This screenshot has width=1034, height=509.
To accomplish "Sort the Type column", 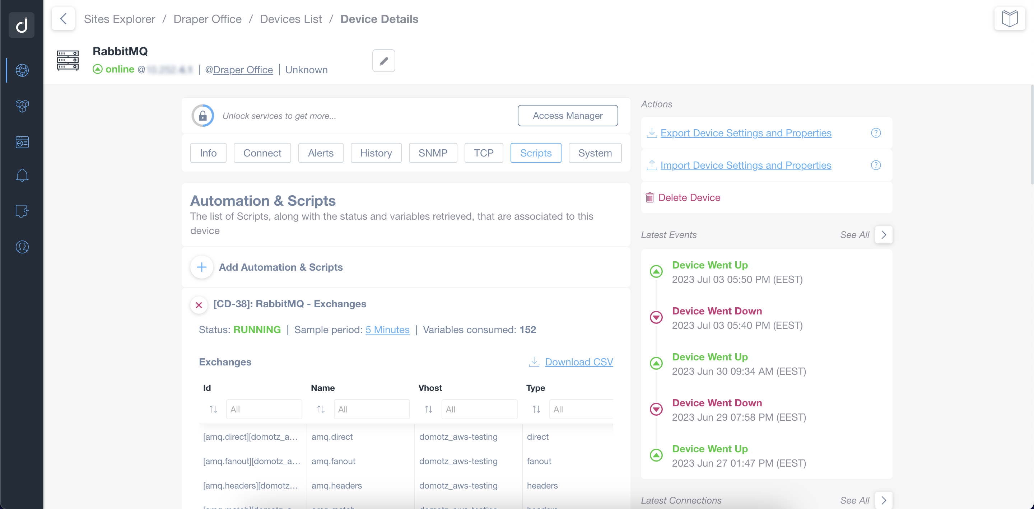I will [x=536, y=409].
